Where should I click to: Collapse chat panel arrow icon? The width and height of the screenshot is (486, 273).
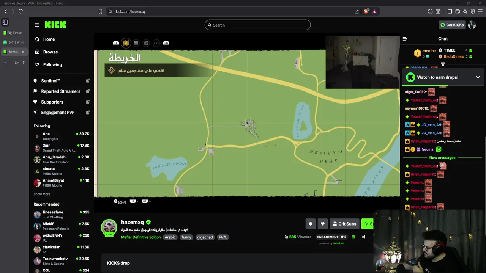(x=405, y=39)
